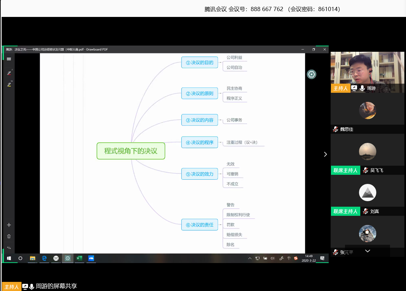
Task: Click the Drawboard radial menu circle button
Action: [311, 75]
